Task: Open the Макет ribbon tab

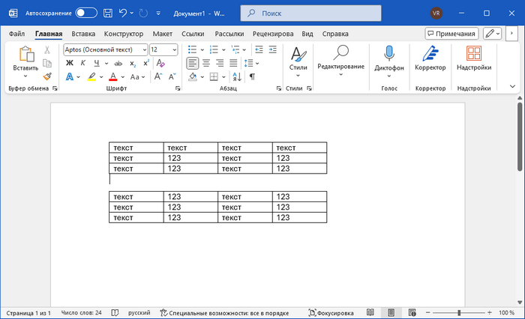Action: click(x=162, y=34)
